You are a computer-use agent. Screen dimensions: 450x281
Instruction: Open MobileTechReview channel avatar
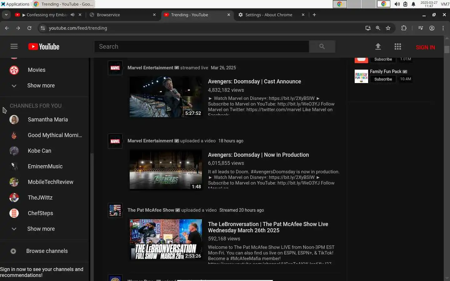point(14,182)
